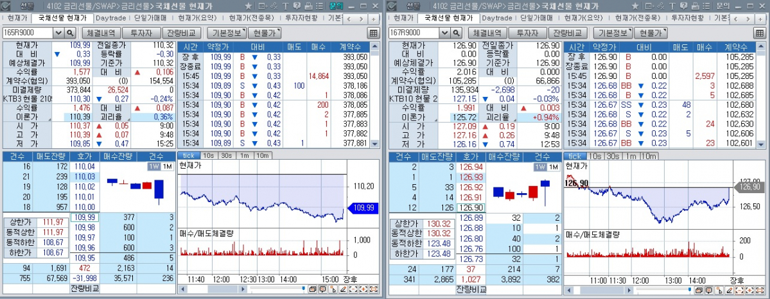Search symbol with magnifier next to 165R9000
Image resolution: width=770 pixels, height=299 pixels.
click(70, 33)
